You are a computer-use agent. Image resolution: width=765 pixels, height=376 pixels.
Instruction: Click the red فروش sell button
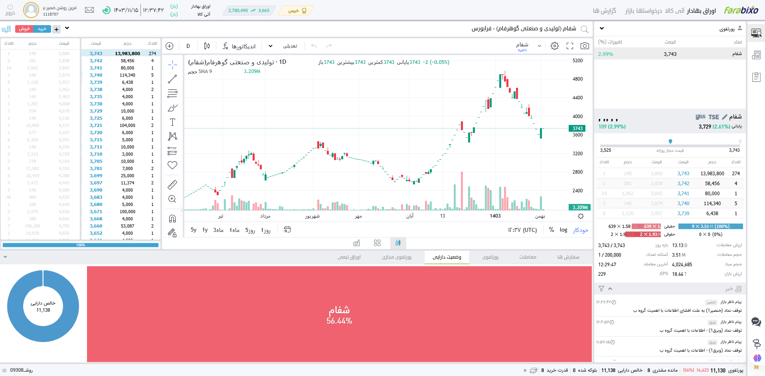coord(24,29)
